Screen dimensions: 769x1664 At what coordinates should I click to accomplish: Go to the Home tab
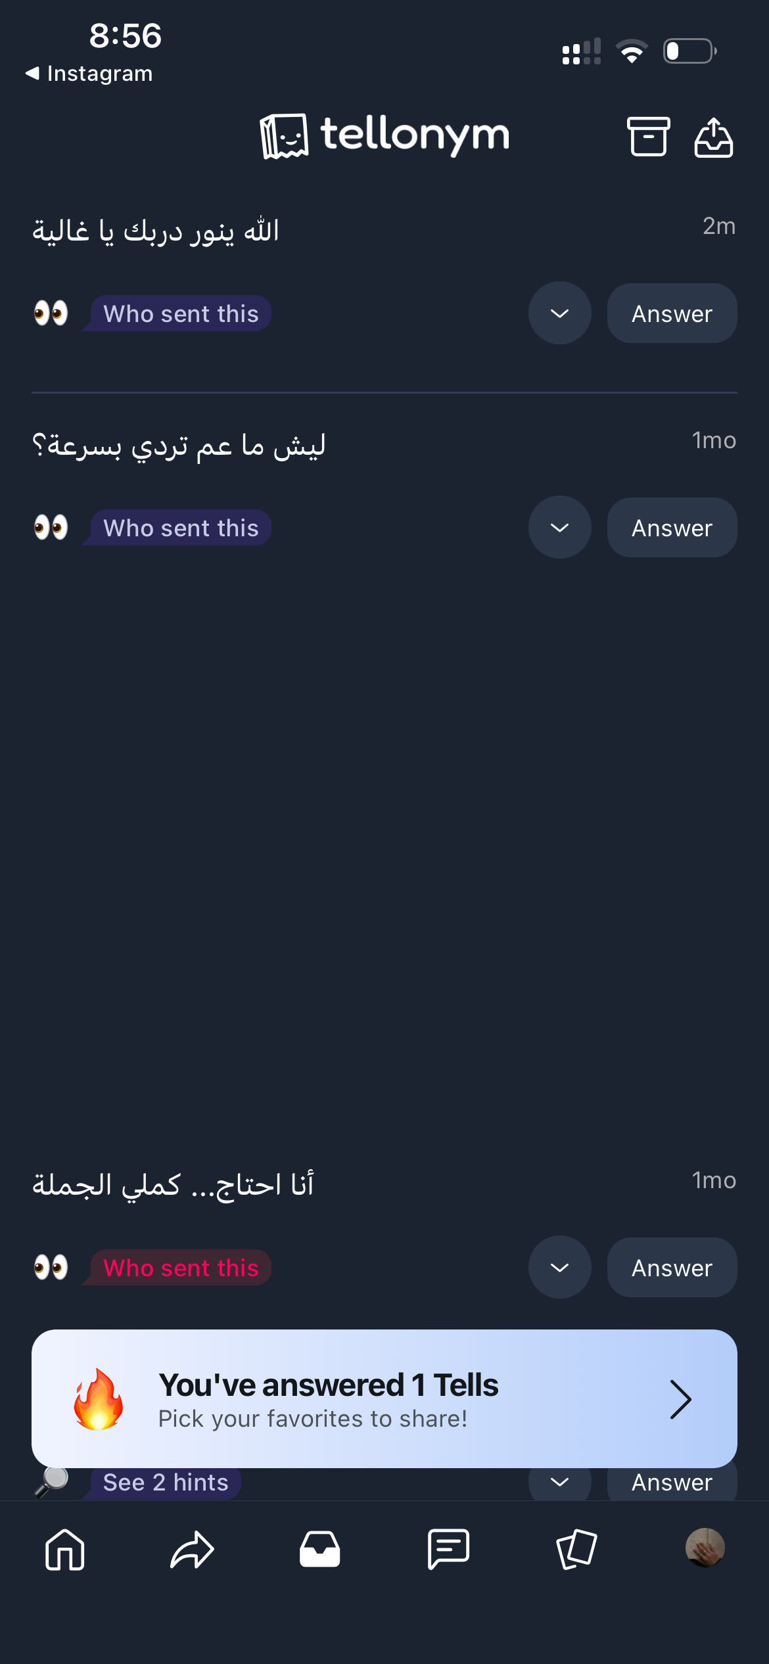click(x=65, y=1548)
